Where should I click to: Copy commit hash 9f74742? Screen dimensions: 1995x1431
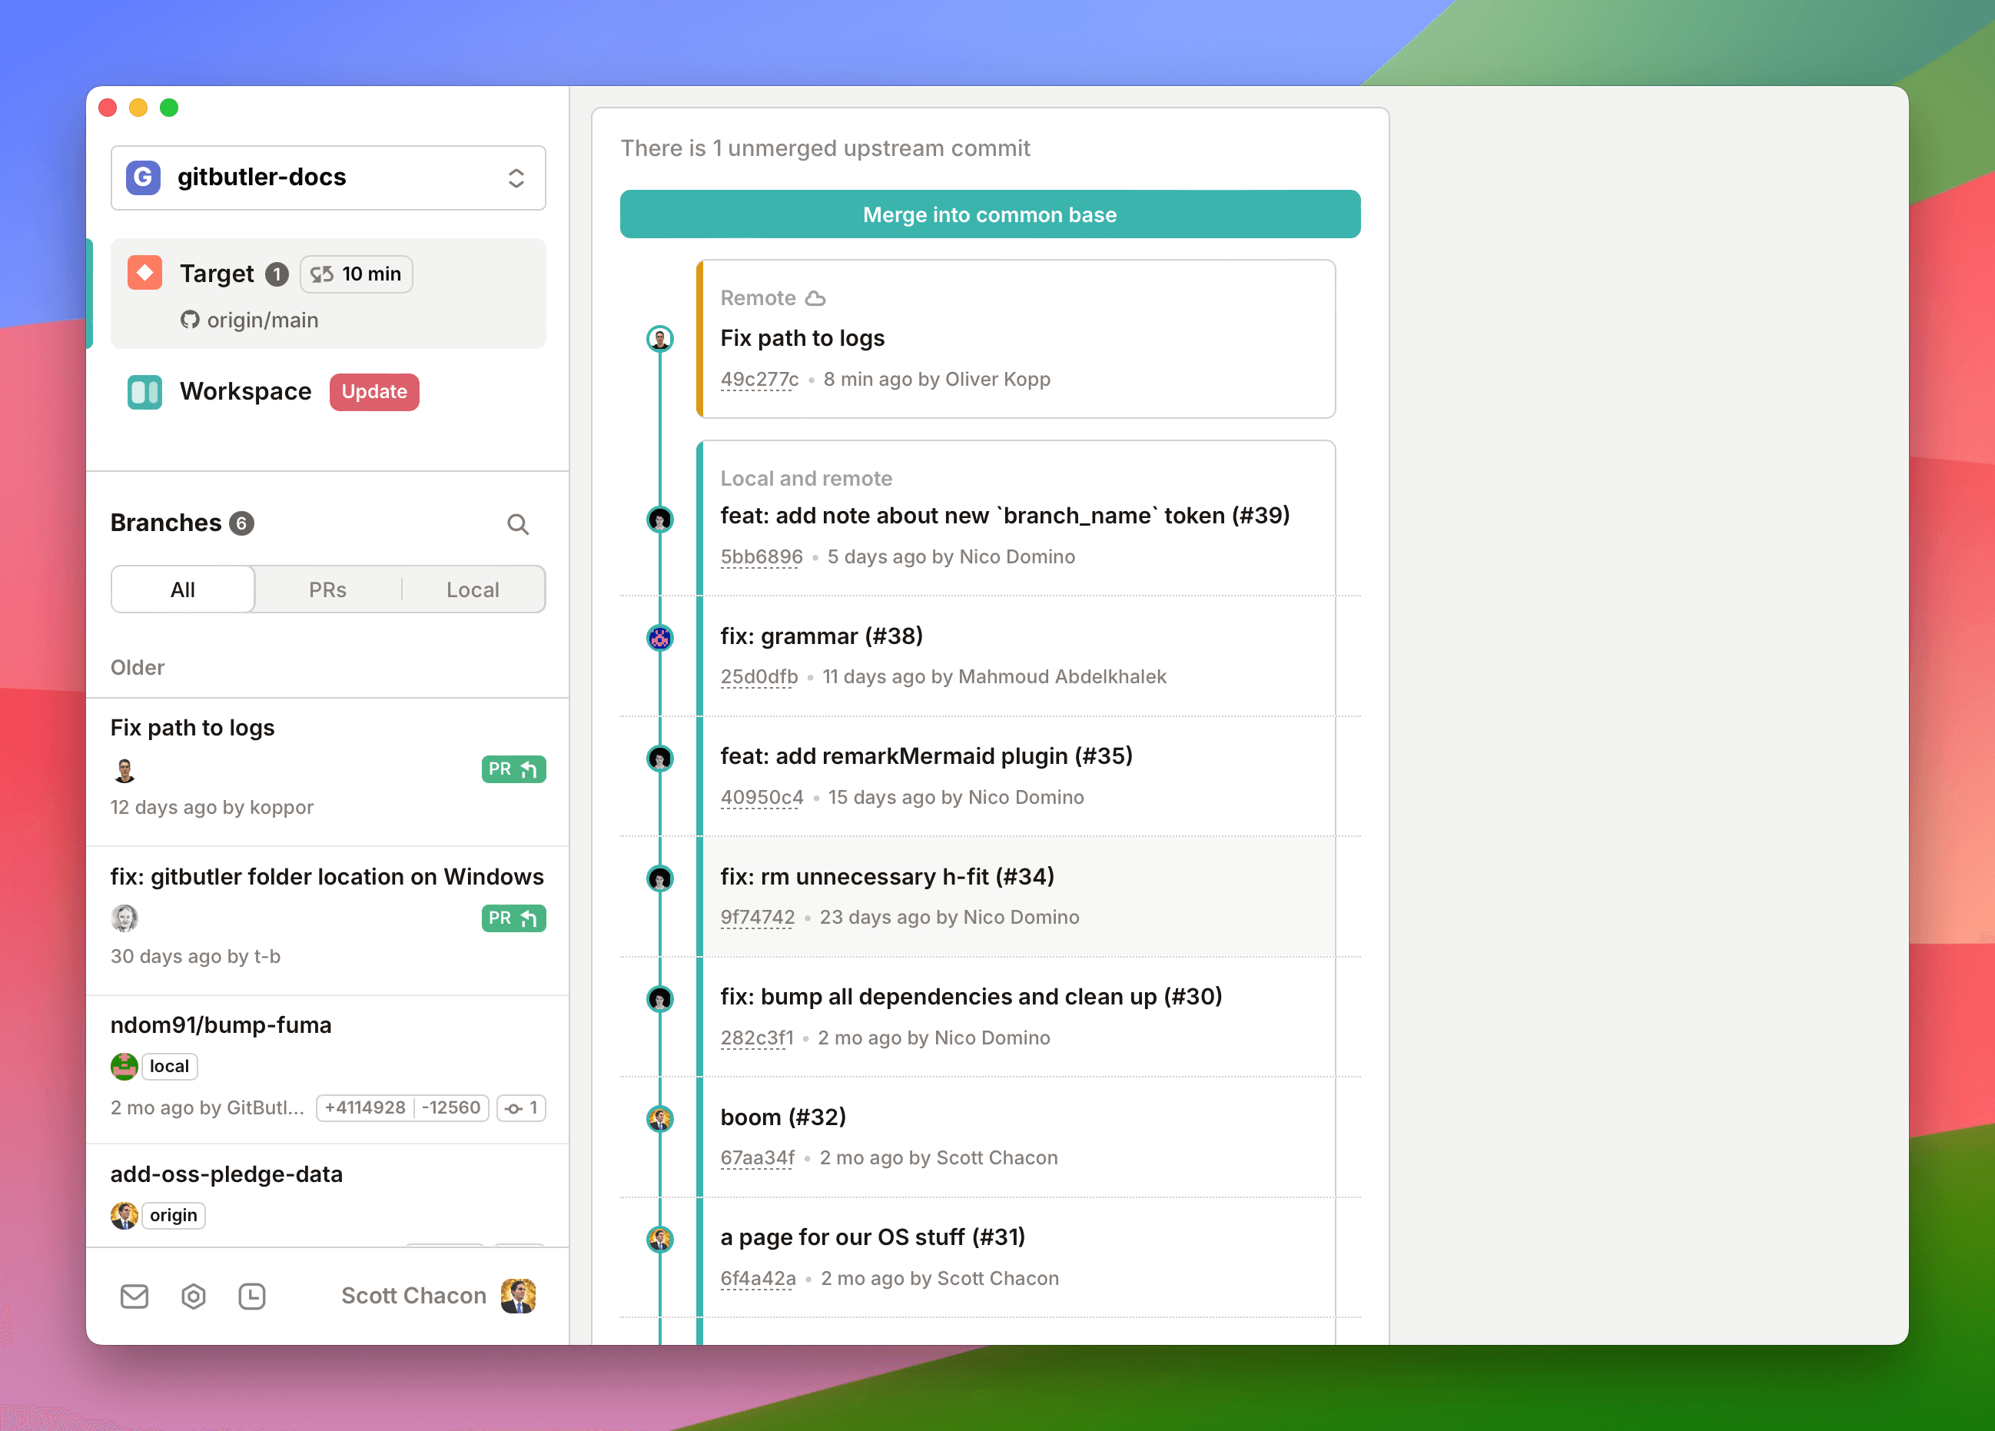pos(758,918)
